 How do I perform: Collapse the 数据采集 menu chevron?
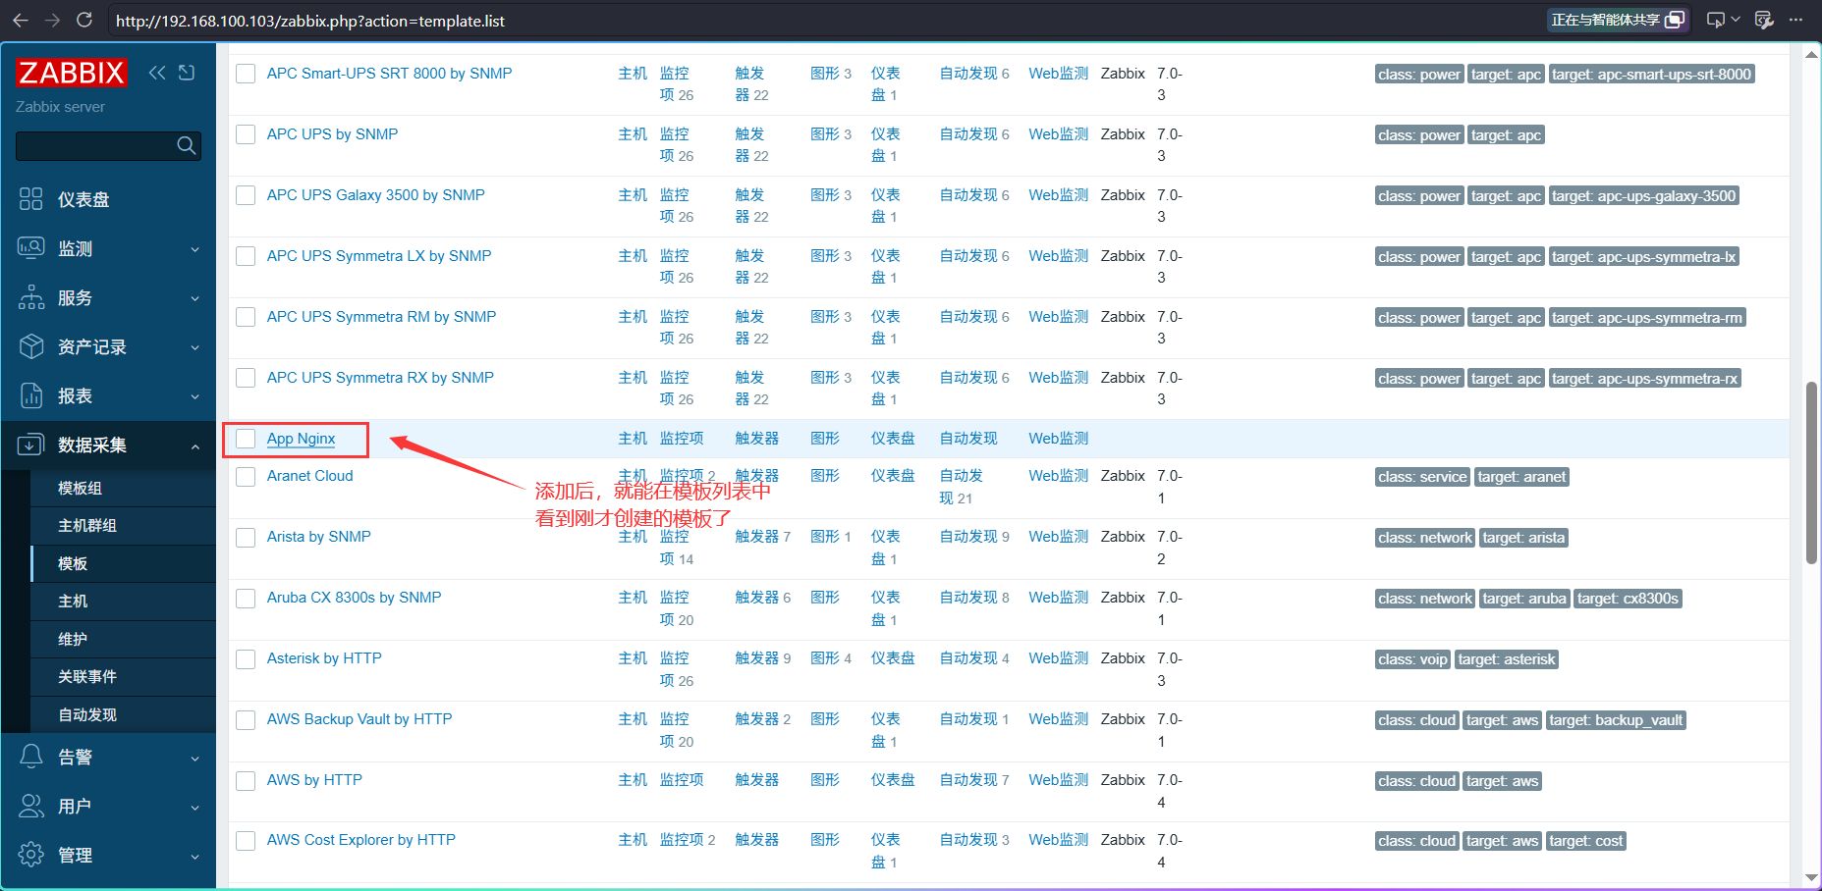[194, 445]
